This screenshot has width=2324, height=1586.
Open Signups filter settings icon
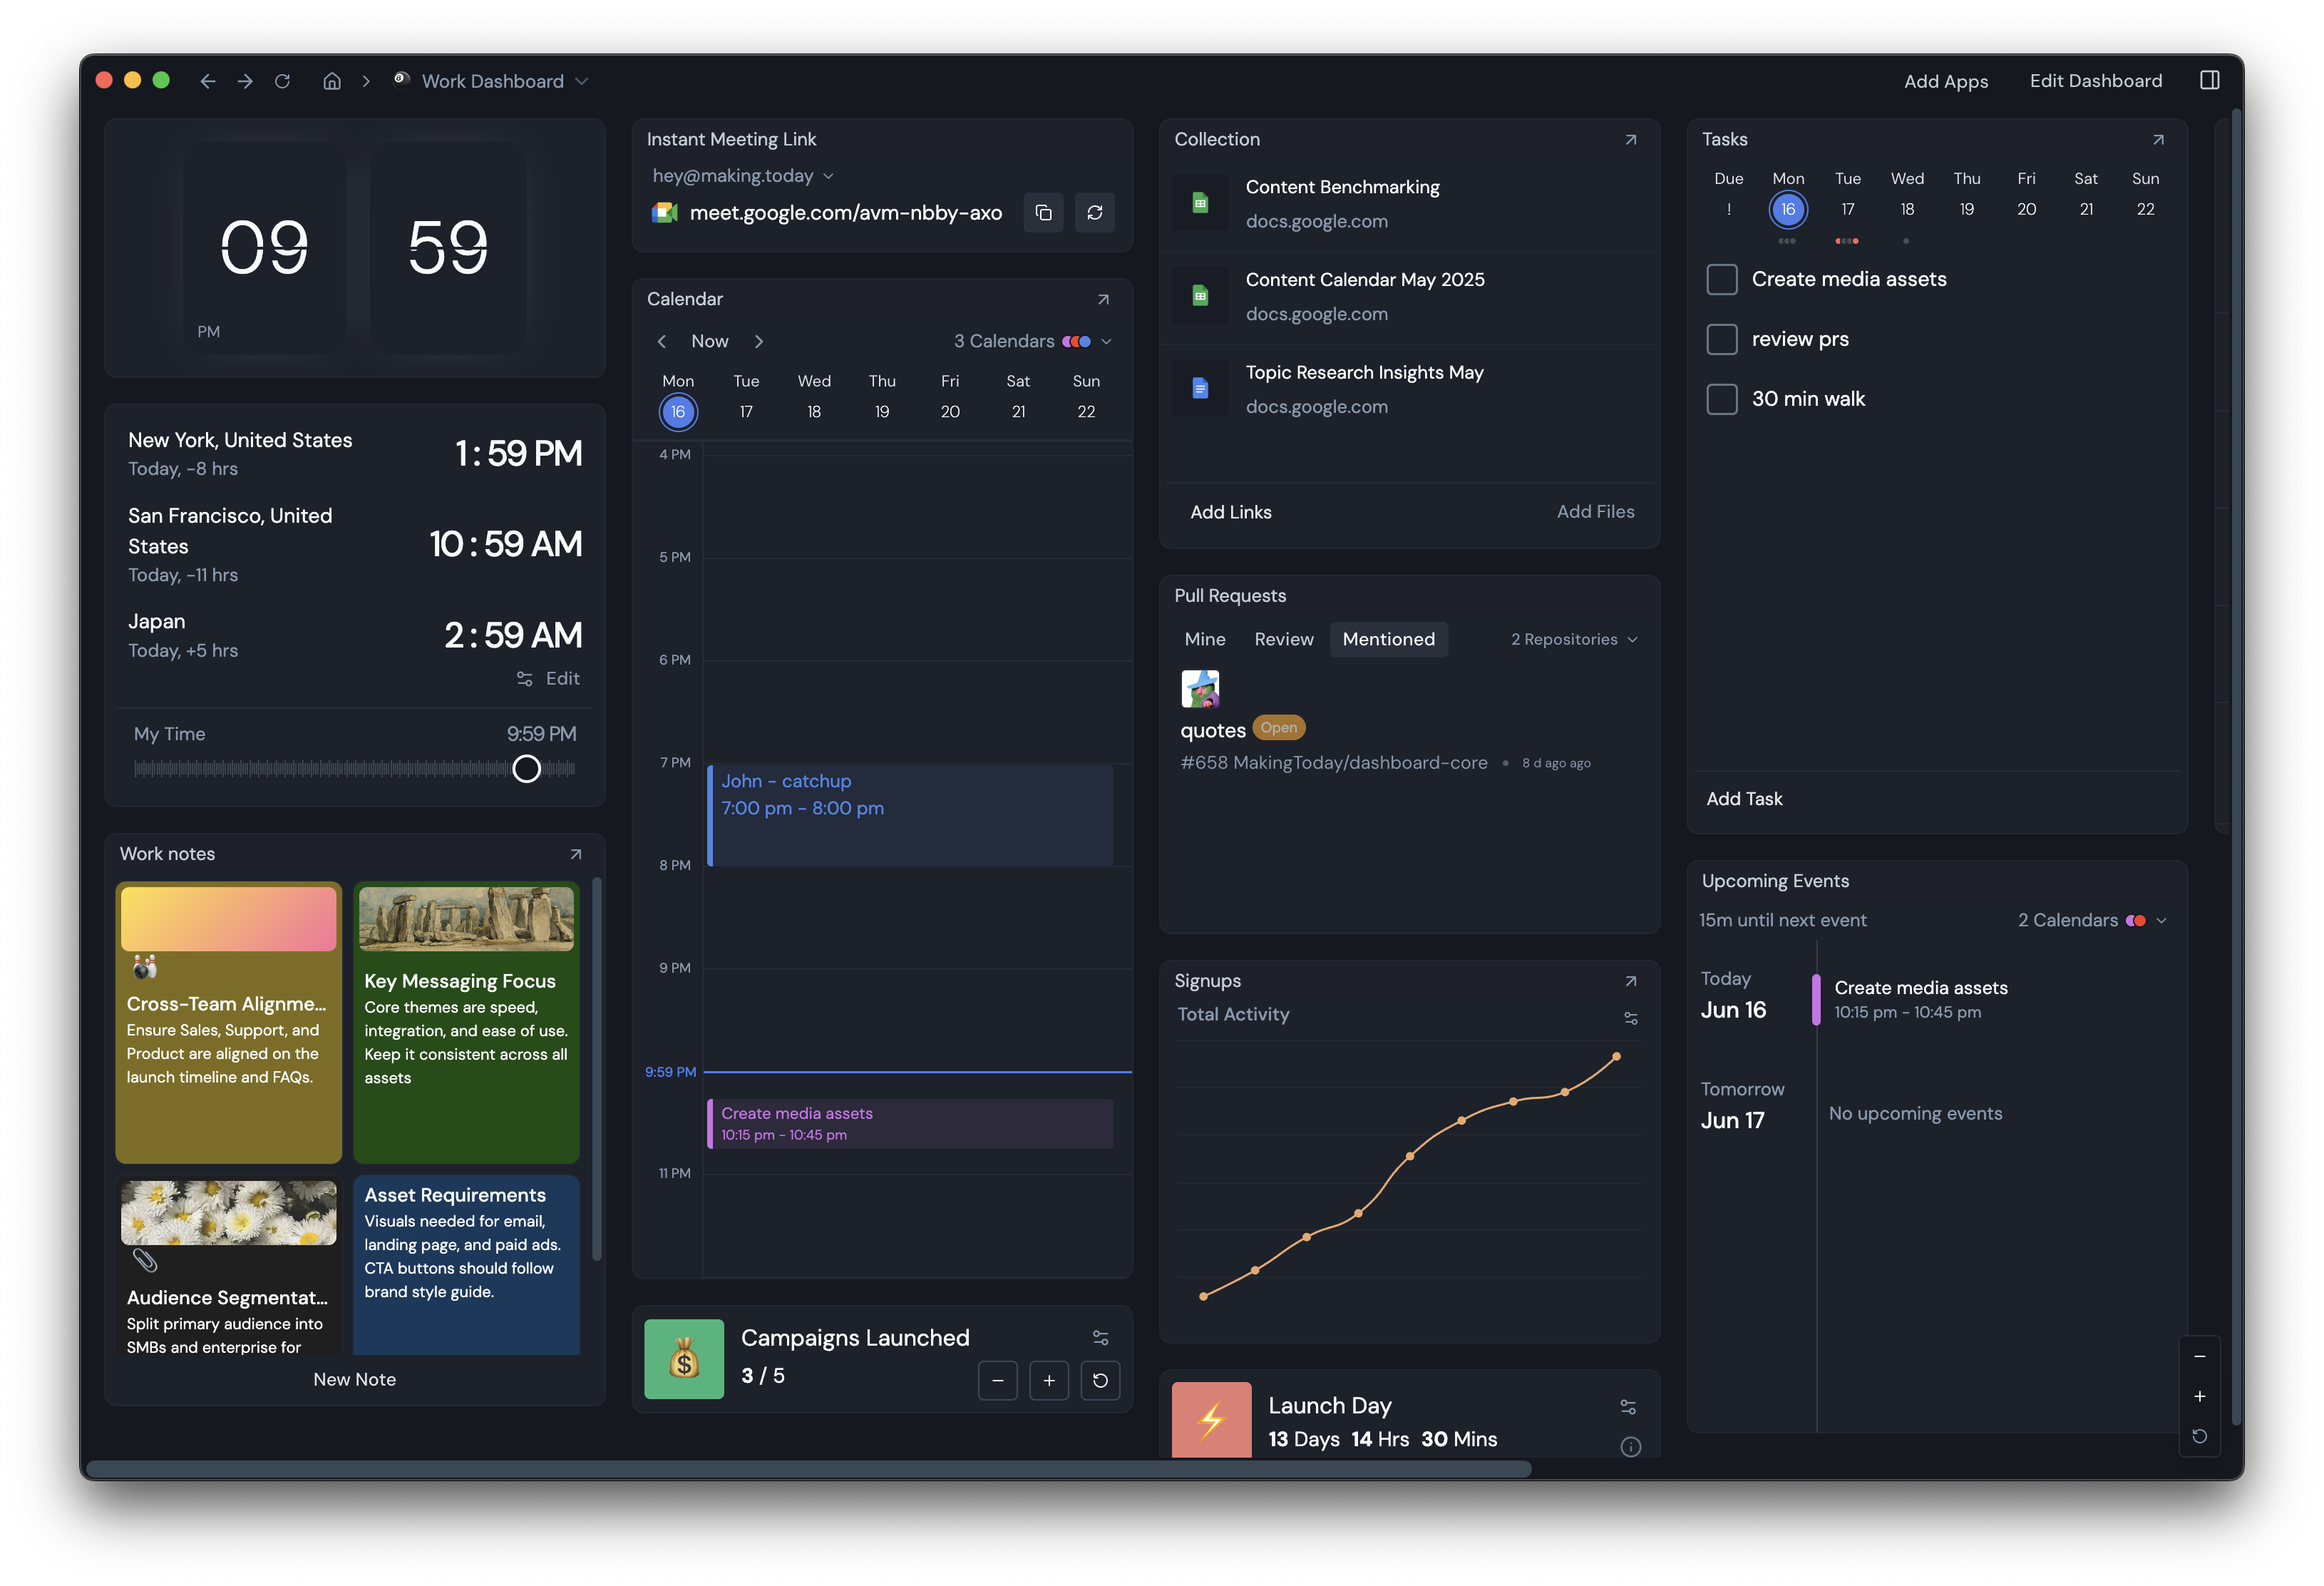(x=1630, y=1018)
